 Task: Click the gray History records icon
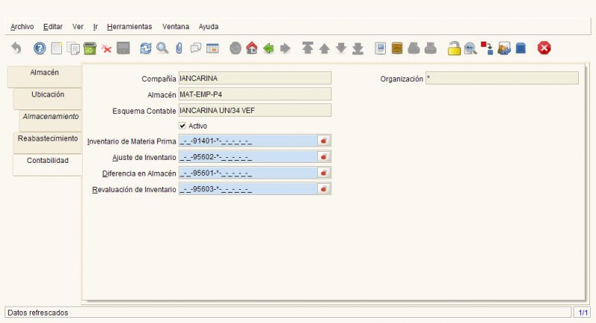click(235, 48)
